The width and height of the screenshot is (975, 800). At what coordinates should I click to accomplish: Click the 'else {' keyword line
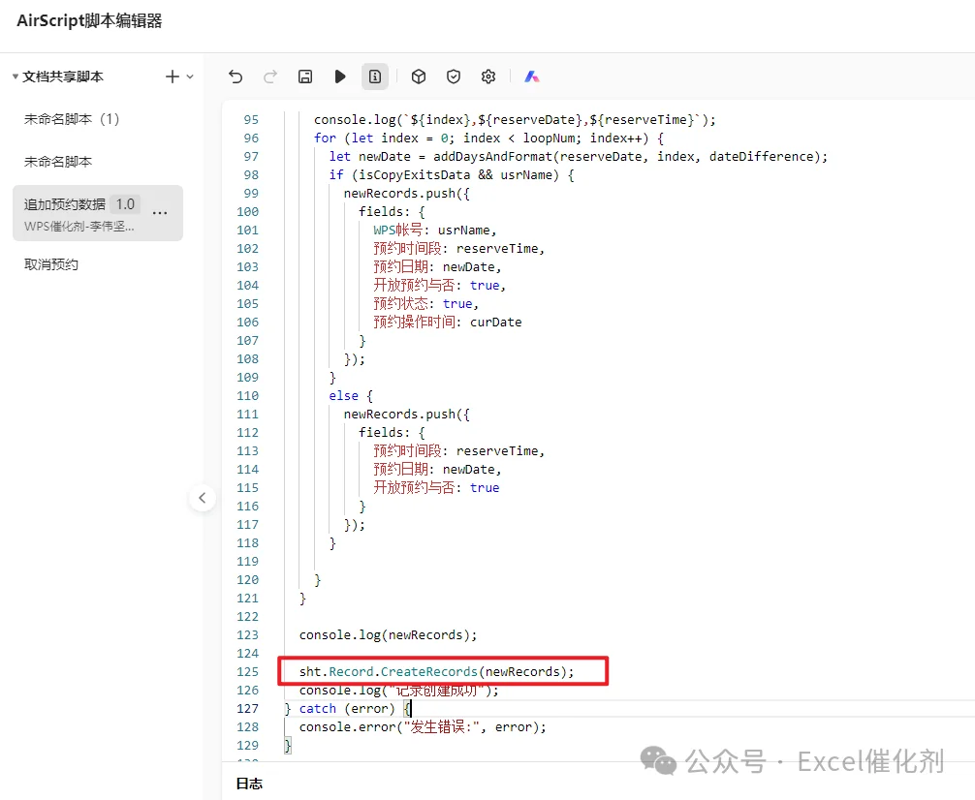[x=351, y=395]
